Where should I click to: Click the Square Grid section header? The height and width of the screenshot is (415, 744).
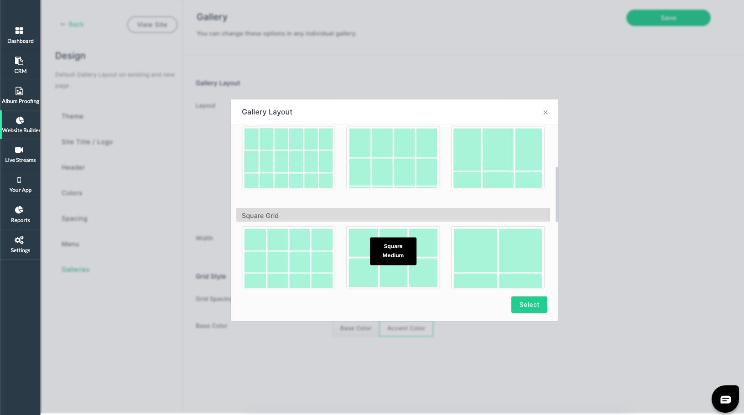click(x=393, y=215)
